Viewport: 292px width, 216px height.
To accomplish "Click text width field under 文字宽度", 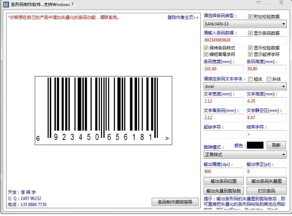I will click(x=223, y=101).
